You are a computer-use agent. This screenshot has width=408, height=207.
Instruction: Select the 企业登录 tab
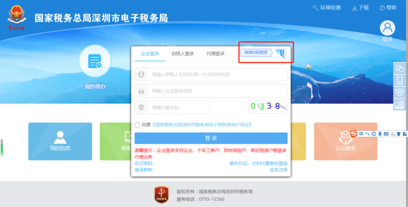pyautogui.click(x=150, y=53)
